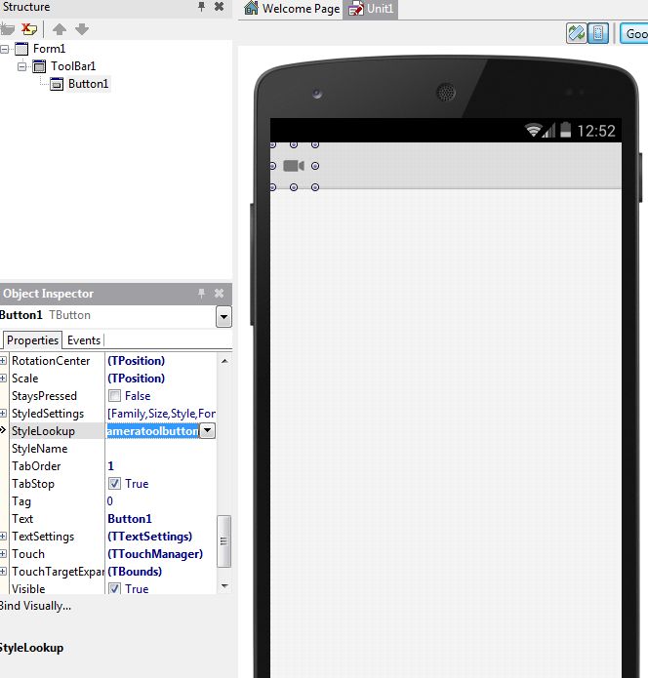The height and width of the screenshot is (678, 648).
Task: Move selected item down with down arrow
Action: pyautogui.click(x=82, y=29)
